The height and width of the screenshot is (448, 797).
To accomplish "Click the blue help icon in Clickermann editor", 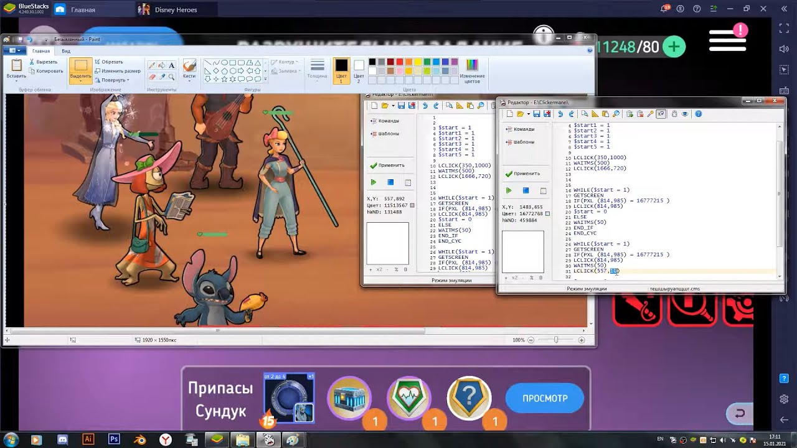I will (x=699, y=114).
